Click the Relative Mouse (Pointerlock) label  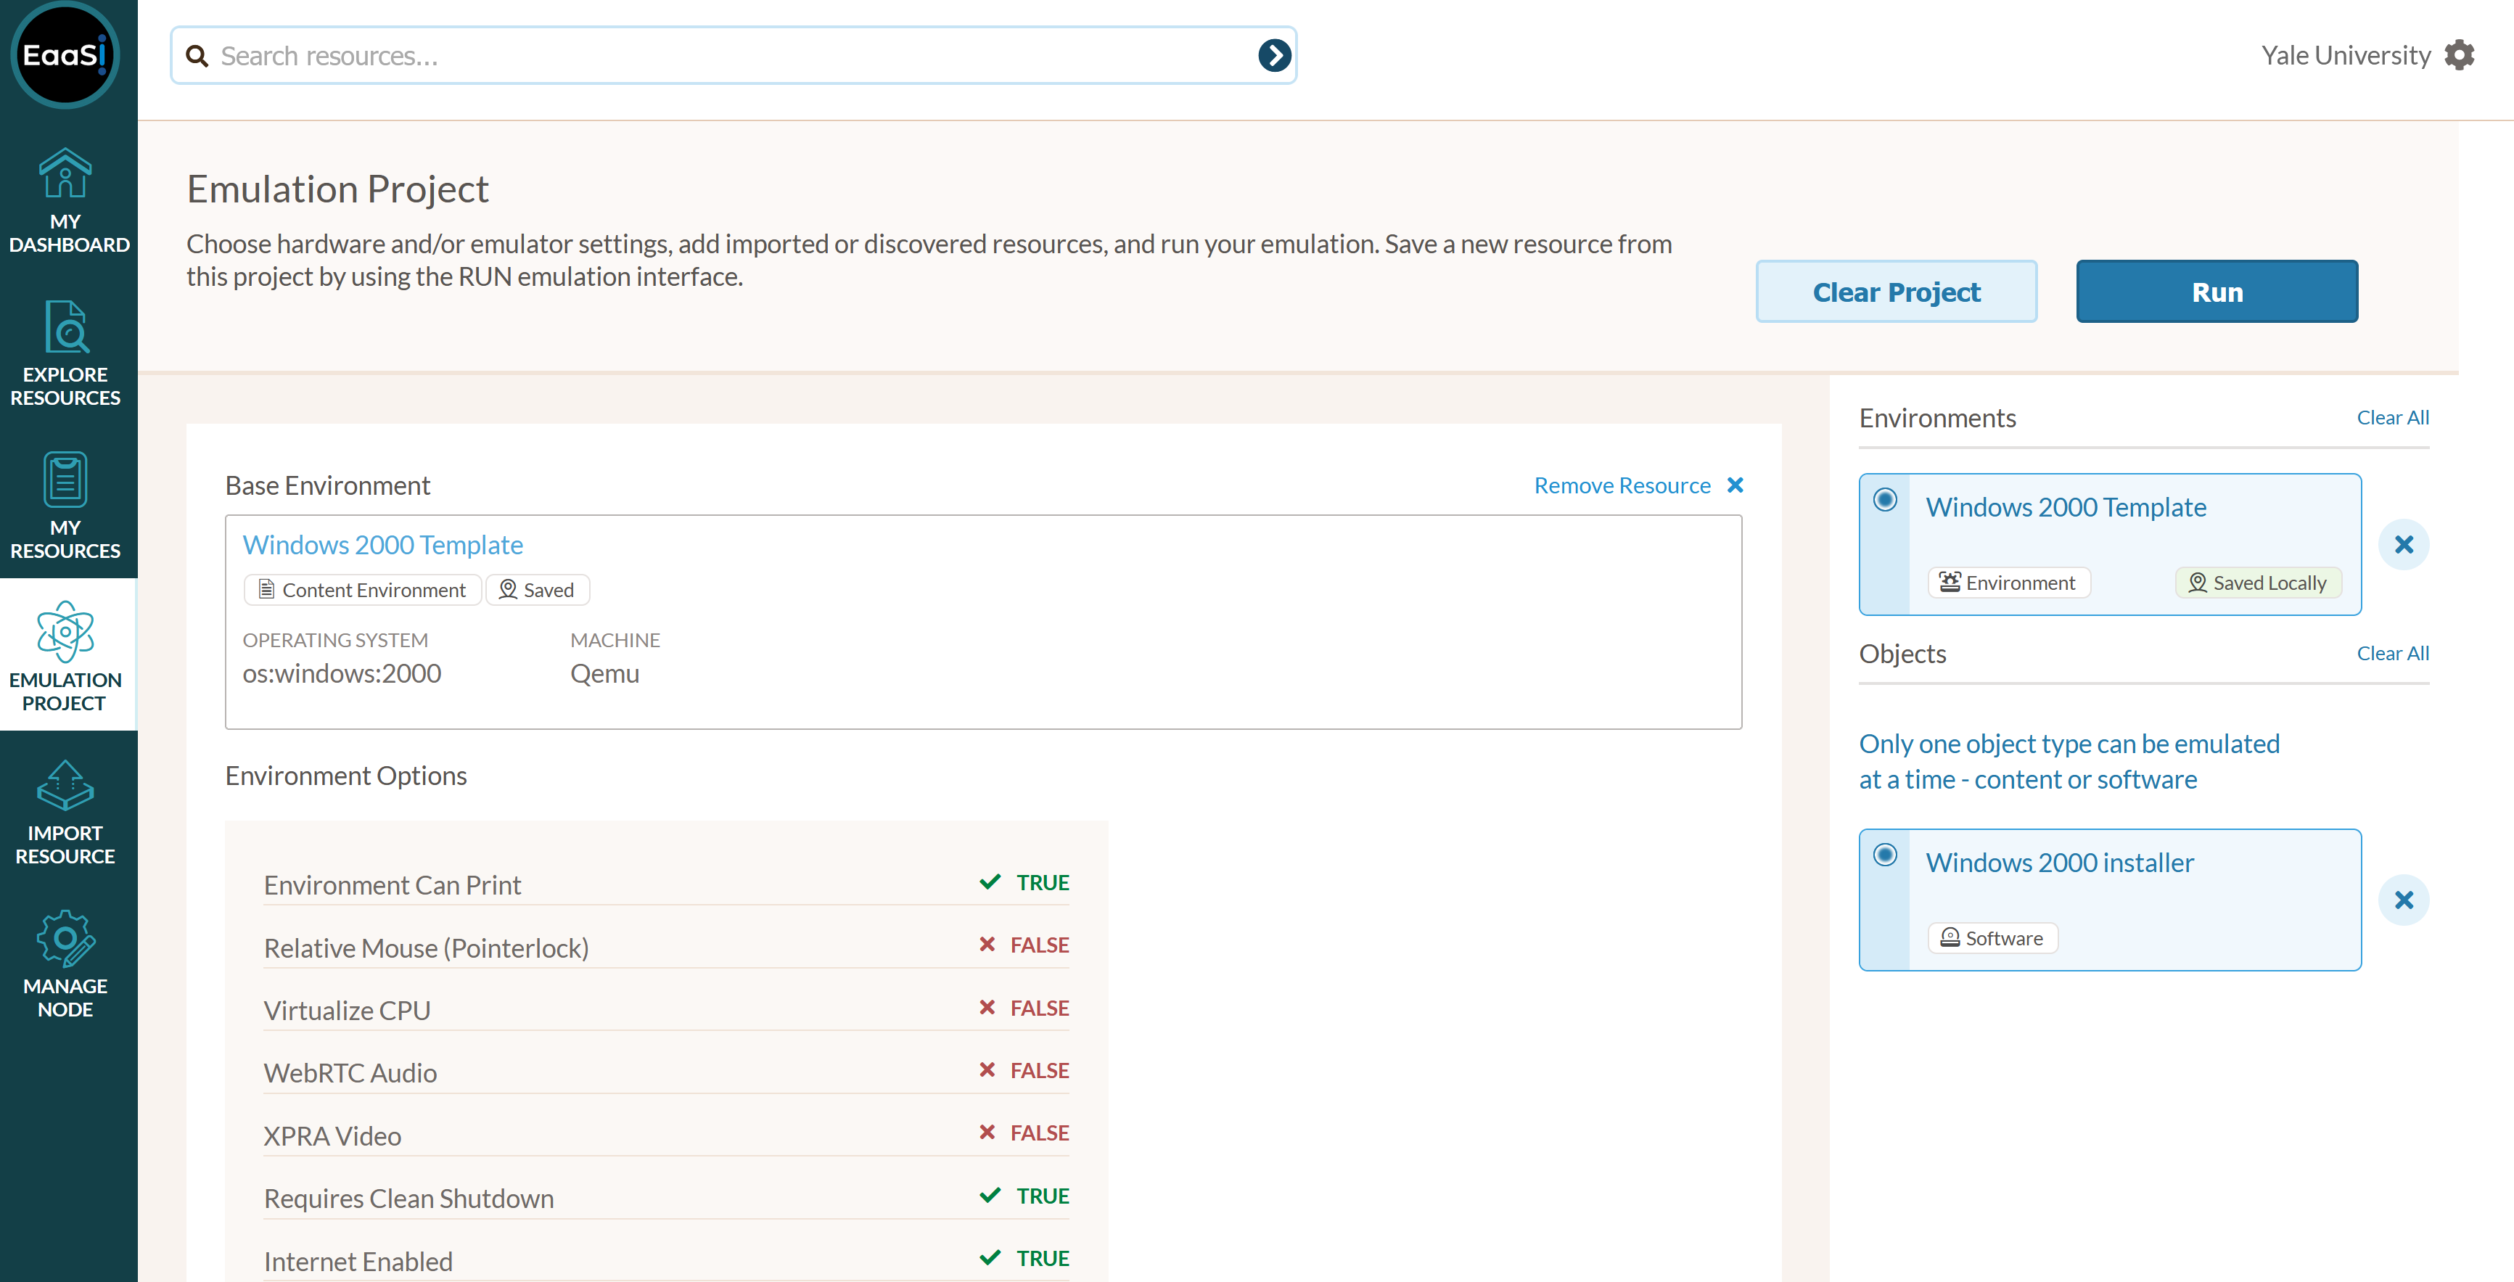pyautogui.click(x=425, y=948)
